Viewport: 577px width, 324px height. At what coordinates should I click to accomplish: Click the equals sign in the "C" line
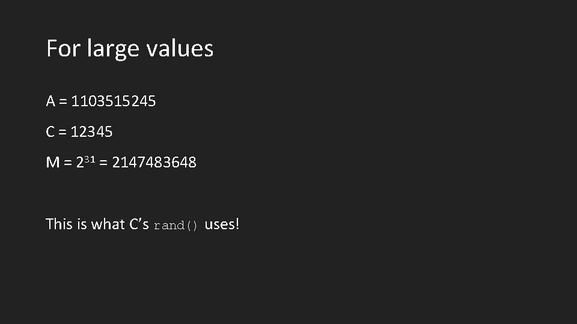point(63,133)
